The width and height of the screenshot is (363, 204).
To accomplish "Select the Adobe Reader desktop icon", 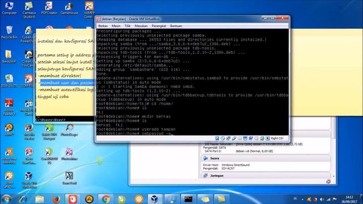I will [x=9, y=107].
